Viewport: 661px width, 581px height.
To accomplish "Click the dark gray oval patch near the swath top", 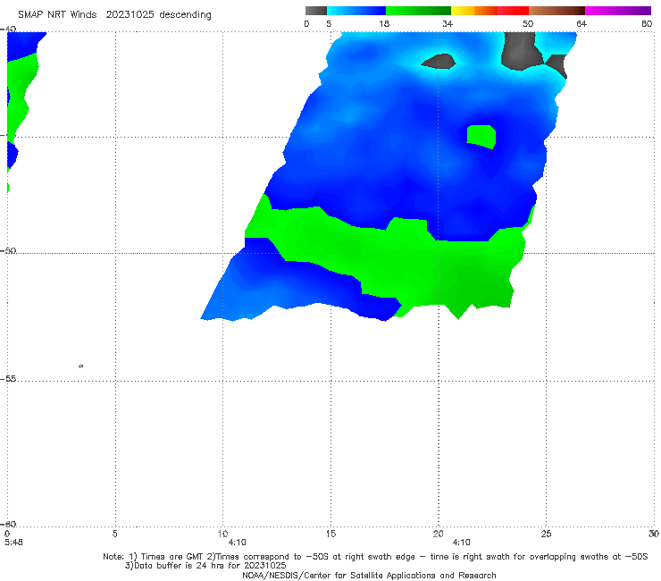I will pos(439,61).
